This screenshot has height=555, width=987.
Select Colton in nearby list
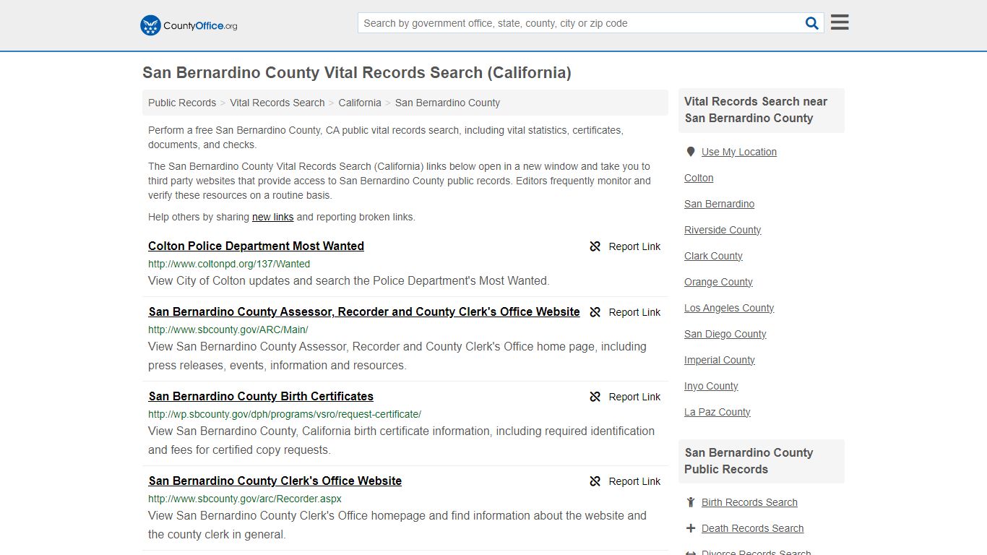click(x=699, y=178)
